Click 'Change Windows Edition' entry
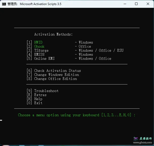This screenshot has height=146, width=154. tap(57, 75)
